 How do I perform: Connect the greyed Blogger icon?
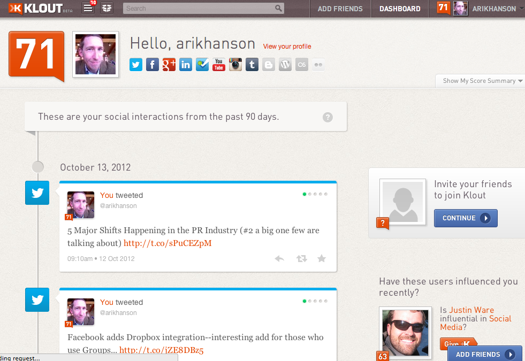pos(269,65)
